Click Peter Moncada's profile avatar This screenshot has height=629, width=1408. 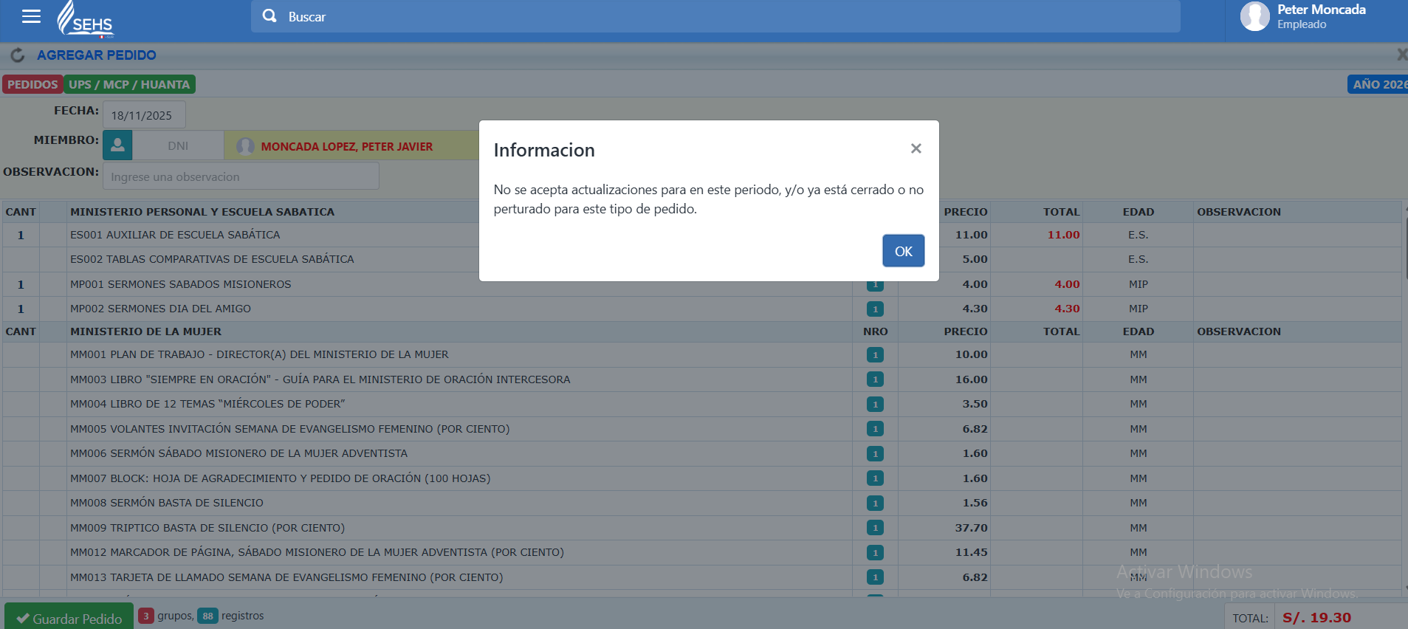coord(1254,16)
